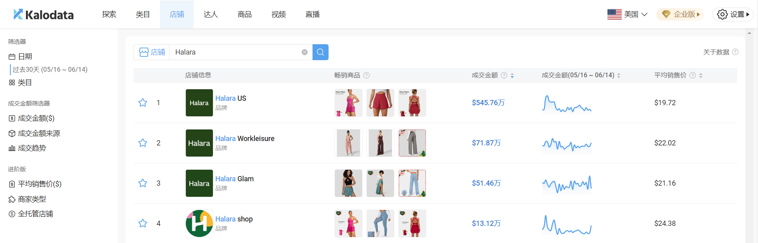
Task: Expand the 成交金额($) filter
Action: click(36, 118)
